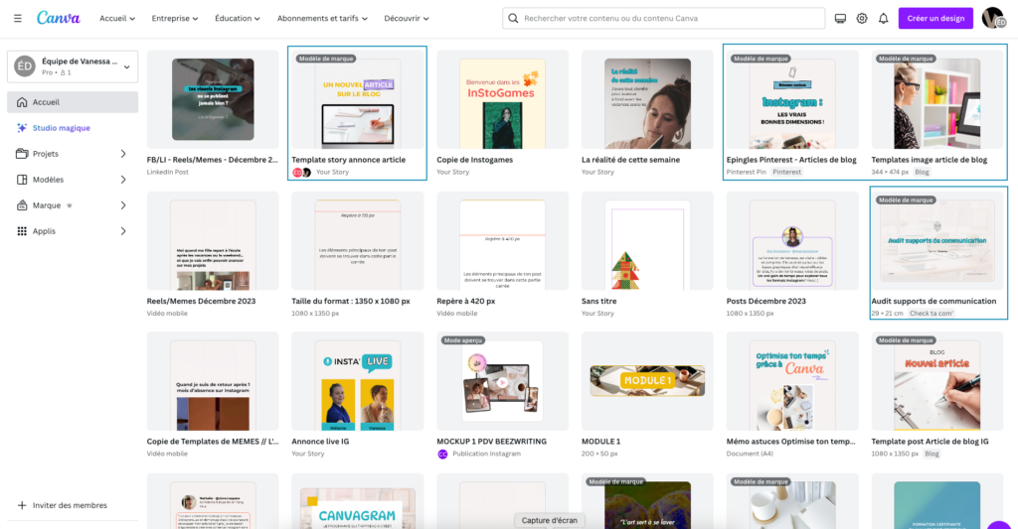The image size is (1018, 529).
Task: Open Reels/Memes Décembre 2023 thumbnail
Action: (x=213, y=241)
